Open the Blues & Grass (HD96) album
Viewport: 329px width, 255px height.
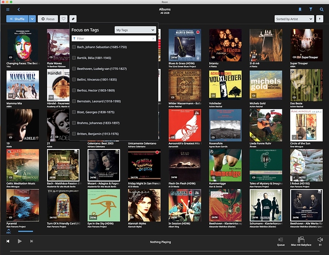185,45
